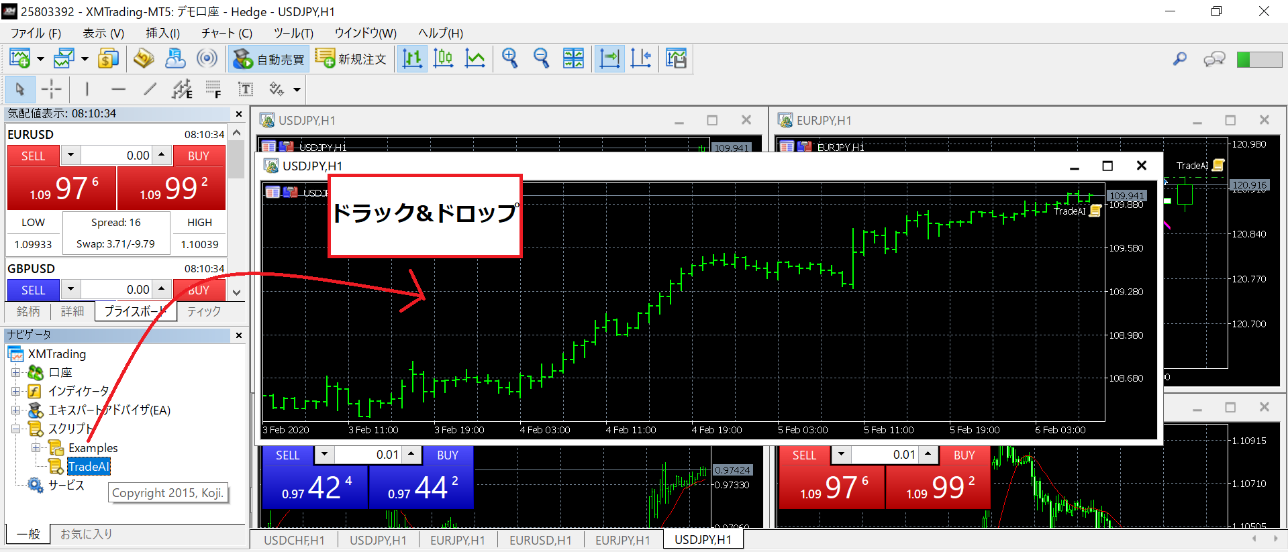Collapse the スクリプト tree node
This screenshot has width=1288, height=552.
pos(16,429)
